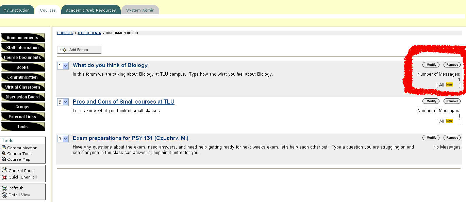Click the Quick Unenroll icon
The height and width of the screenshot is (202, 466).
coord(4,177)
